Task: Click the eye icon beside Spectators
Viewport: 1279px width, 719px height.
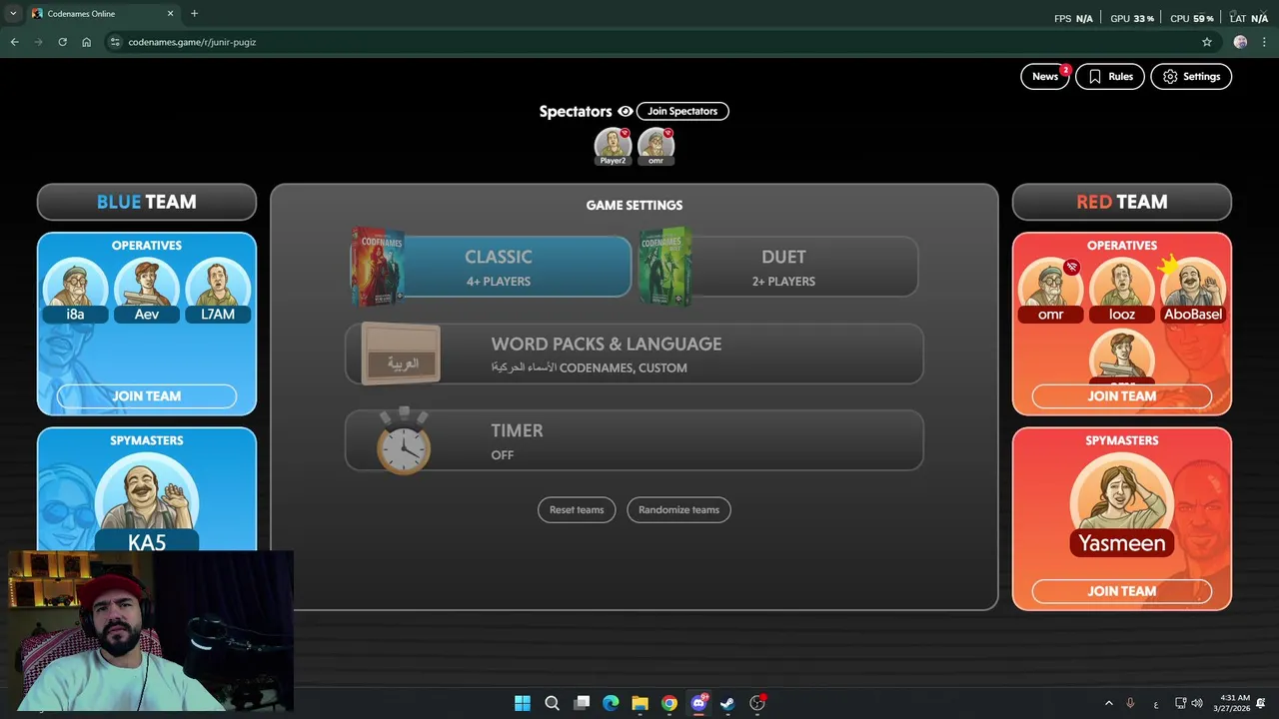Action: click(x=626, y=111)
